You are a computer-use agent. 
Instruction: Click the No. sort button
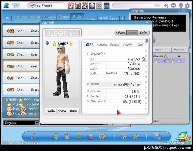pyautogui.click(x=7, y=18)
